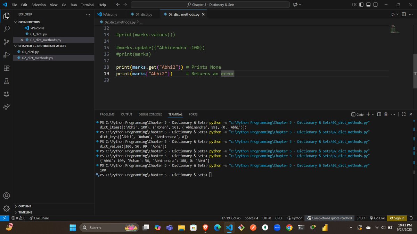Open 01_dicti.py in the folder tree
Viewport: 417px width, 234px height.
[30, 52]
